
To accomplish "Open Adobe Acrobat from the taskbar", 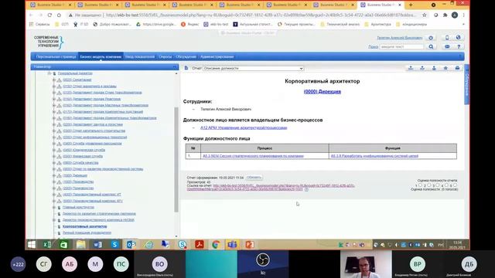I will click(200, 245).
